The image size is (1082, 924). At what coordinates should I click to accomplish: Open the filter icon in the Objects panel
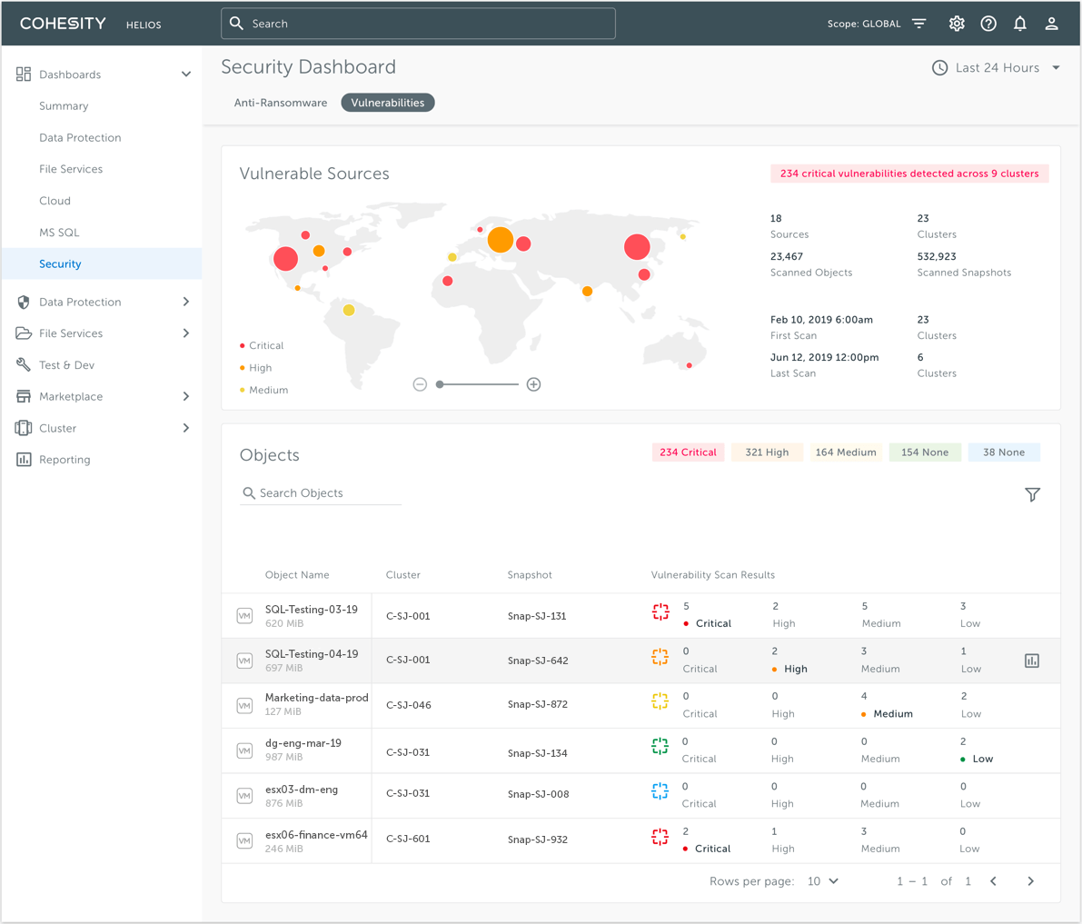(1032, 494)
